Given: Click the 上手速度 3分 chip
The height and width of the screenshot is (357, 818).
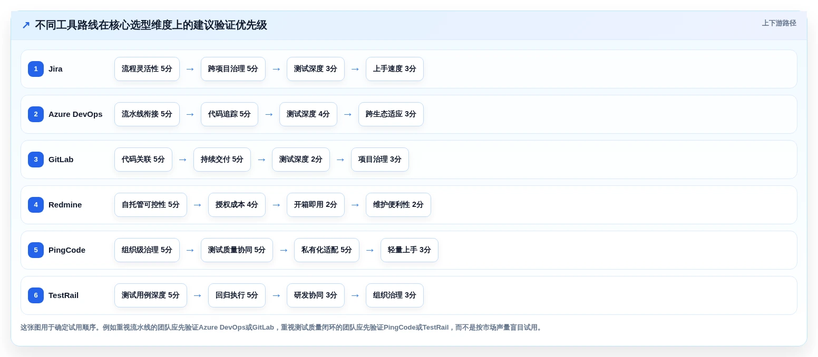Looking at the screenshot, I should [395, 69].
